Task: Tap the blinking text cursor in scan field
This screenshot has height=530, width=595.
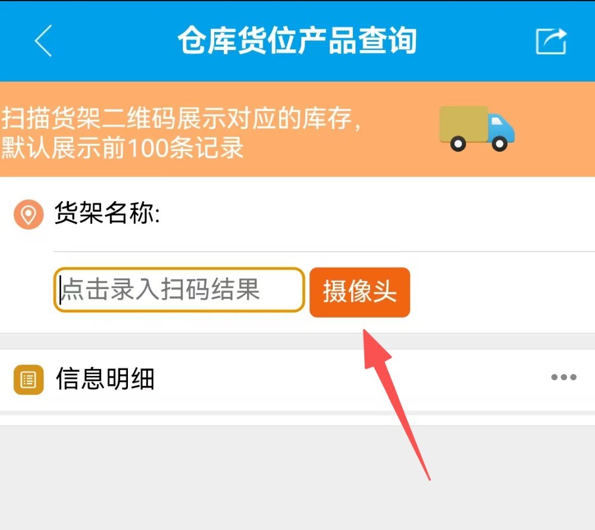Action: 60,290
